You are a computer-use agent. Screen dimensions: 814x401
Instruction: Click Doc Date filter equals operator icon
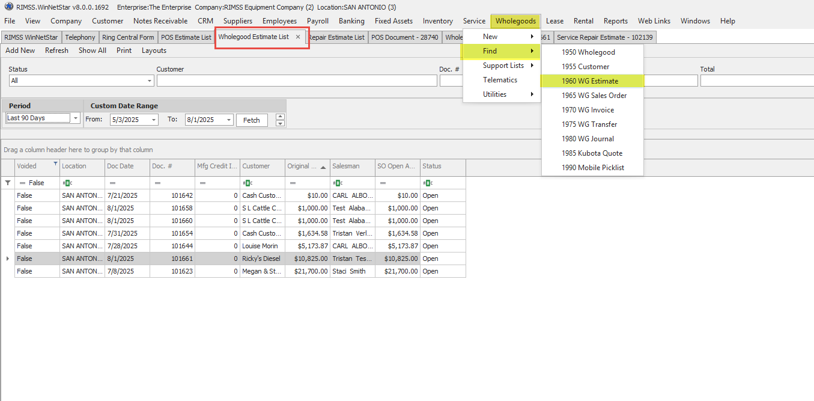(x=112, y=183)
